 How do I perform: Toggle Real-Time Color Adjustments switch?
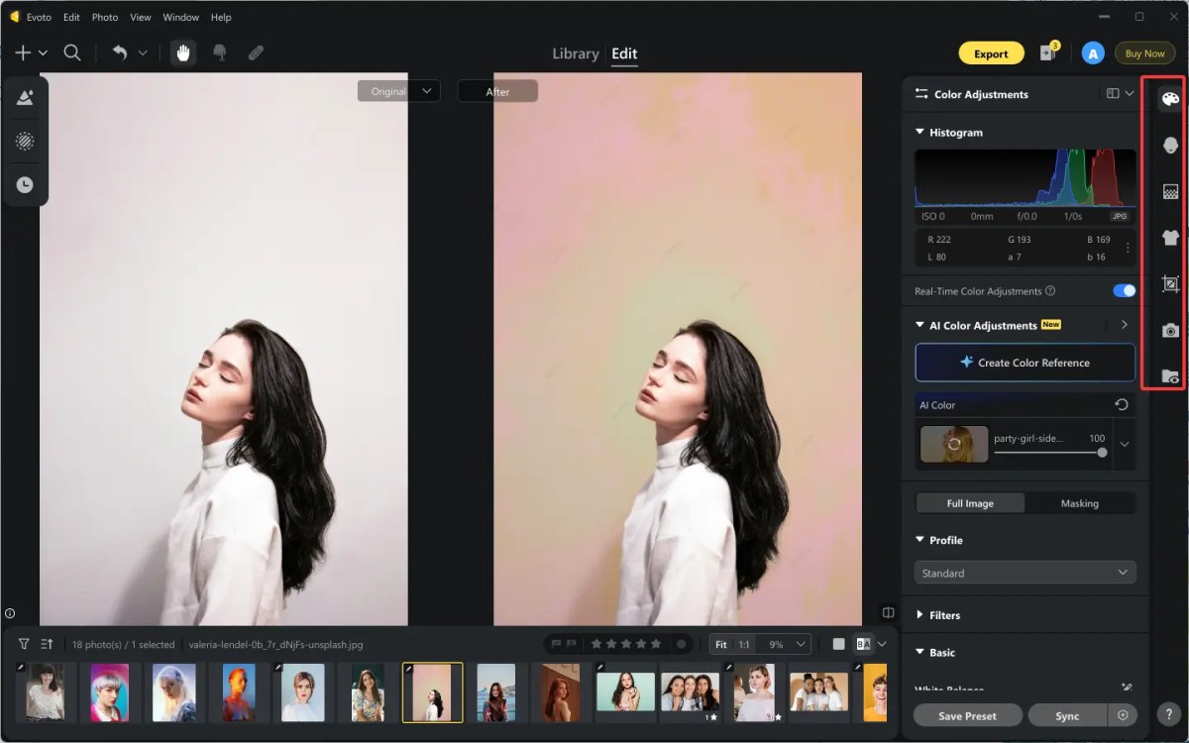(x=1123, y=290)
